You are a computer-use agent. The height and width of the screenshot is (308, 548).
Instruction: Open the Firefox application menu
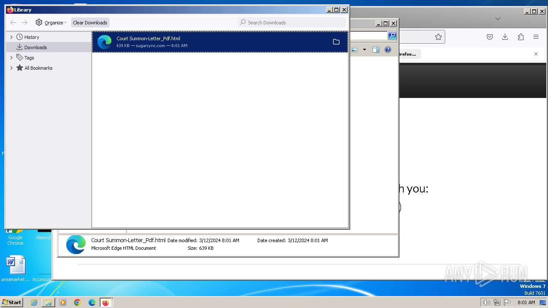coord(536,37)
